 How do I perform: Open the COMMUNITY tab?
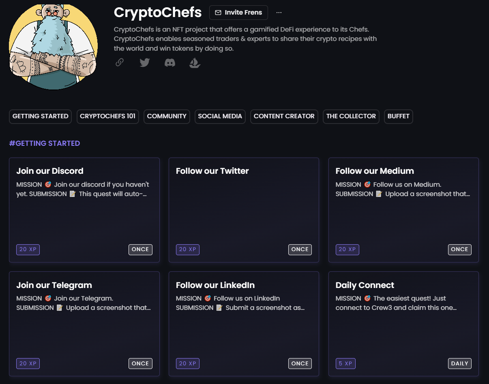(x=167, y=116)
